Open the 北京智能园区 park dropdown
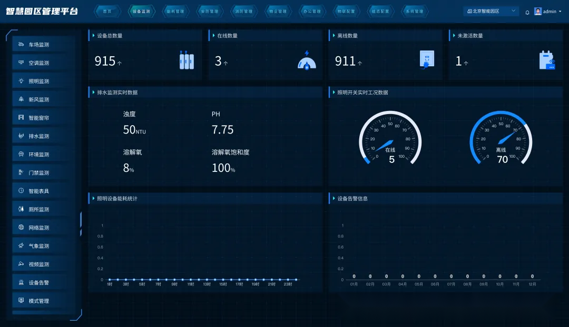This screenshot has width=569, height=327. 490,11
